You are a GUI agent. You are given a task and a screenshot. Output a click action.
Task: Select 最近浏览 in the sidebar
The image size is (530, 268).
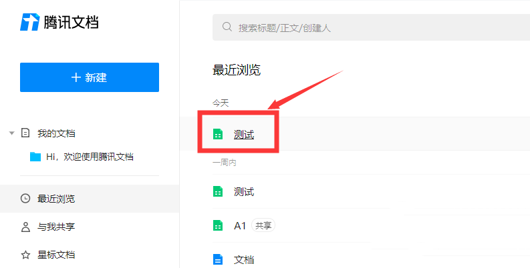click(56, 199)
